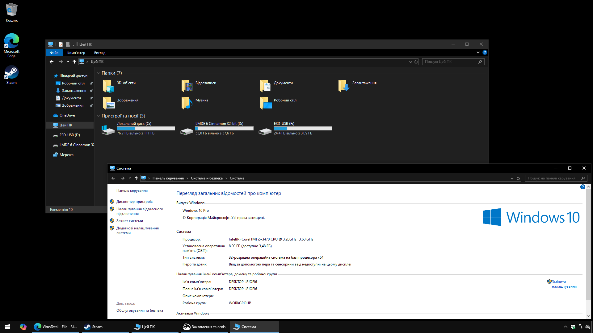This screenshot has height=333, width=593.
Task: Click Local Disk (C:) usage bar
Action: 146,129
